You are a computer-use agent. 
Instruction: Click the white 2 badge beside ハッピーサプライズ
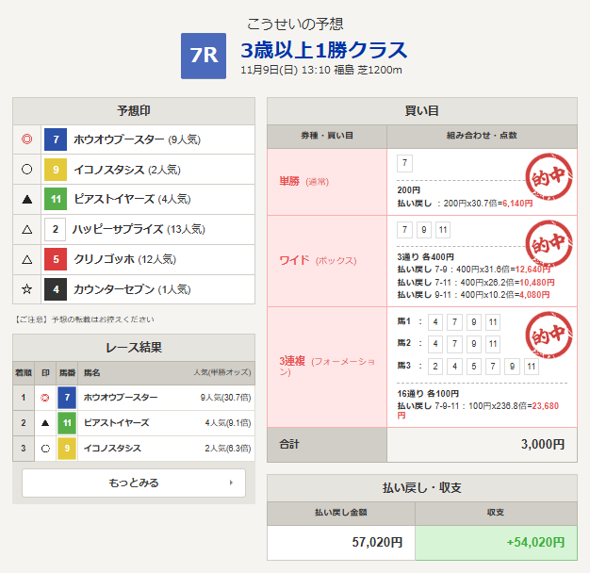click(56, 230)
